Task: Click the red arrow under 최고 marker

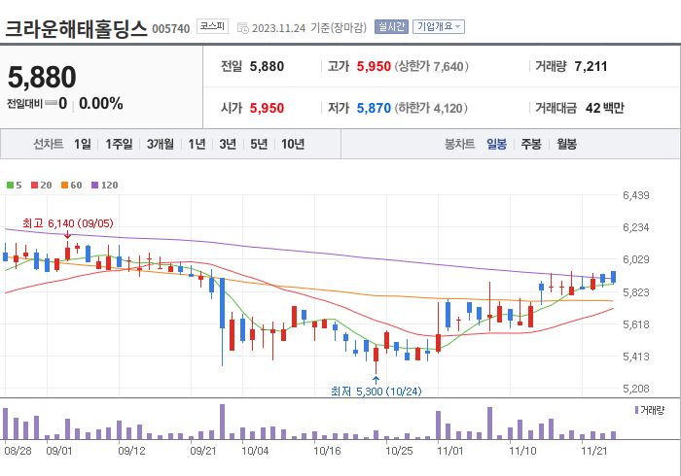Action: pos(67,234)
